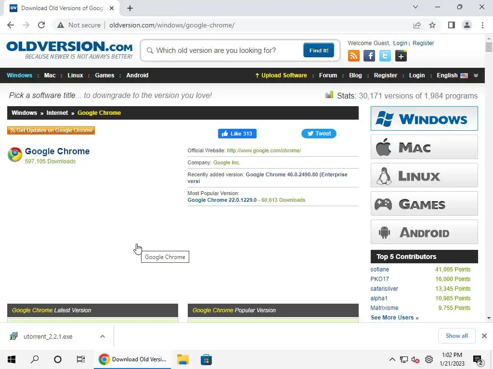The image size is (493, 369).
Task: Open contributor safarisilver's profile
Action: pos(384,289)
